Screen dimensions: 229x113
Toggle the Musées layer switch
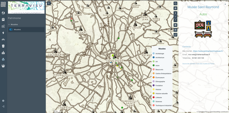(x=11, y=29)
